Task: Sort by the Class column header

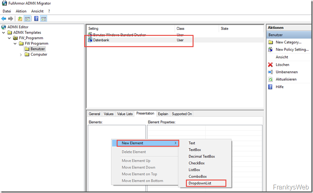Action: tap(197, 29)
